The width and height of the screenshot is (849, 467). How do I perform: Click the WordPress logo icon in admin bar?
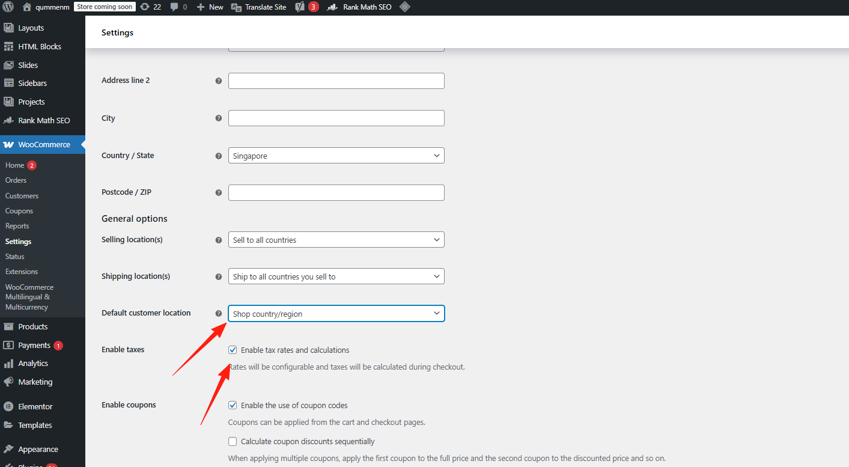[x=8, y=7]
